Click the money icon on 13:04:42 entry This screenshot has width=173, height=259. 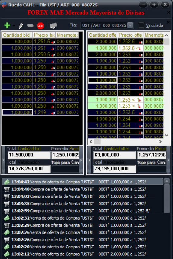[x=7, y=182]
